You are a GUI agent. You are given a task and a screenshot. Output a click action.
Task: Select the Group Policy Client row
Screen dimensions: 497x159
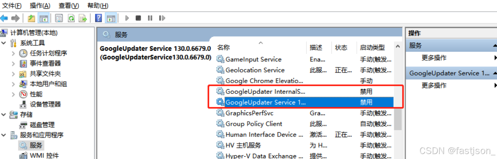click(x=304, y=124)
